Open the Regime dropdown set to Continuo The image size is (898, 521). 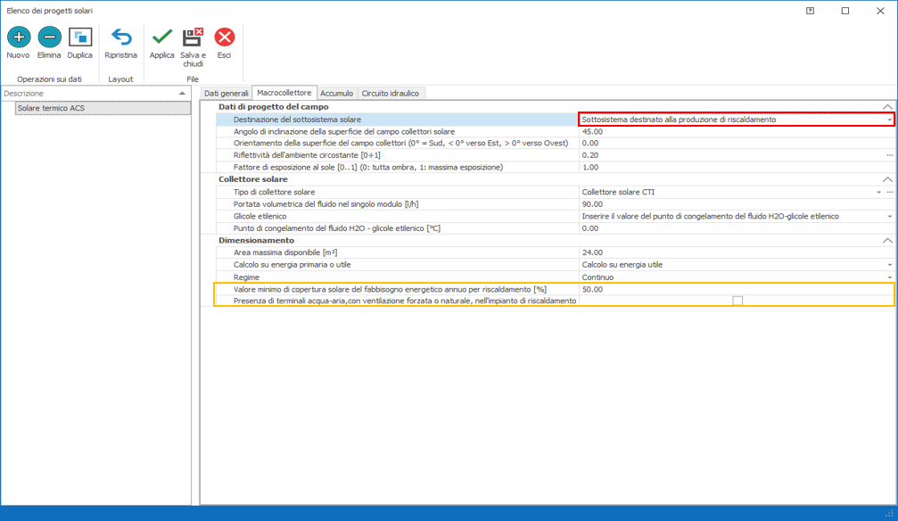coord(889,277)
